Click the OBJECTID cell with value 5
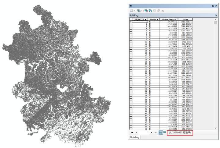 click(140, 31)
